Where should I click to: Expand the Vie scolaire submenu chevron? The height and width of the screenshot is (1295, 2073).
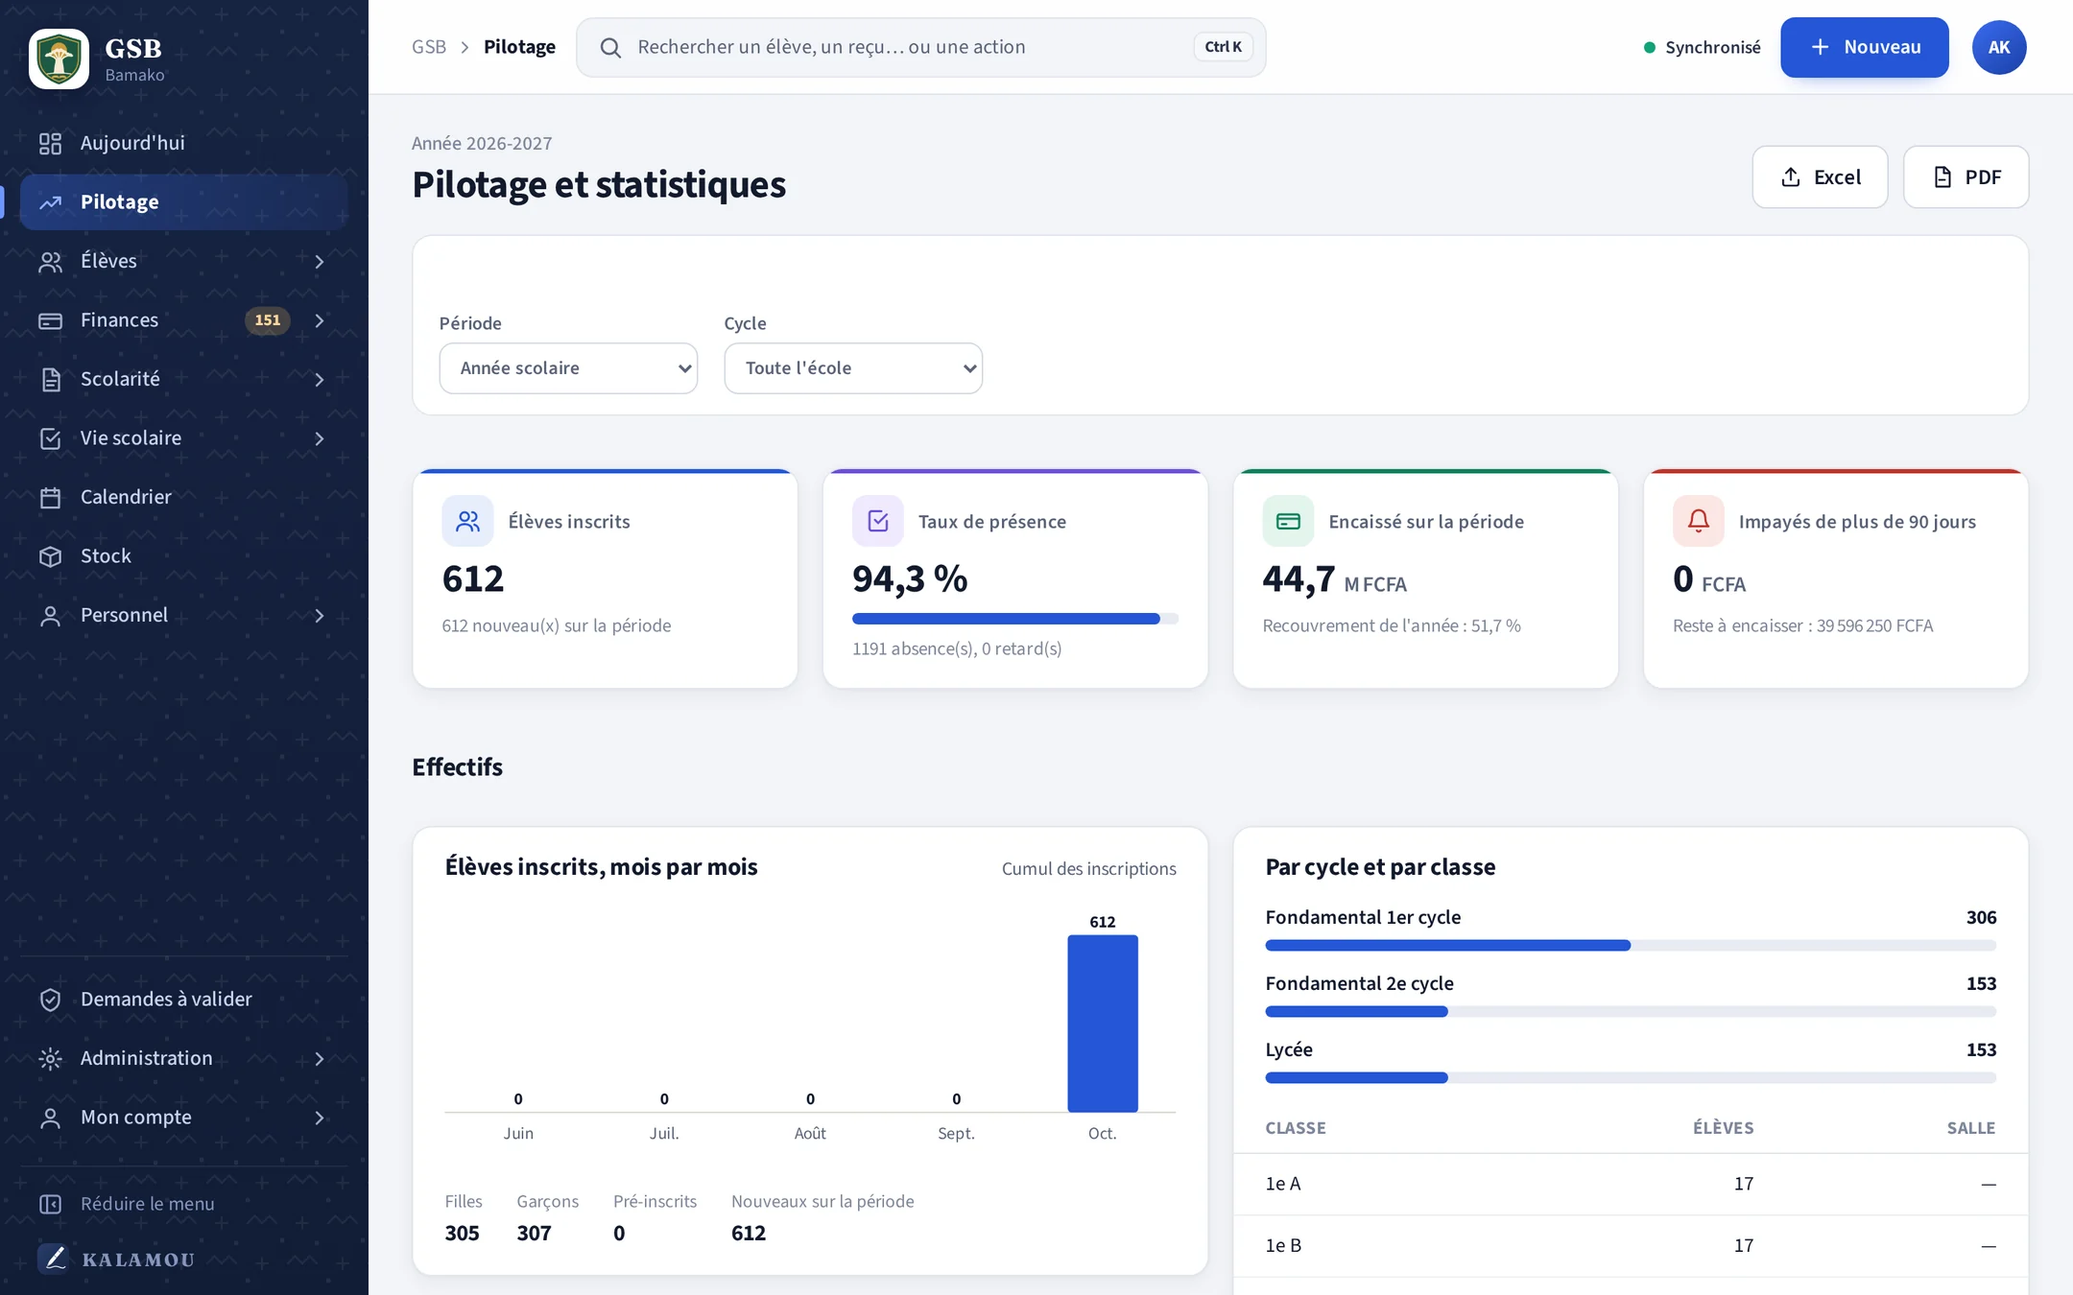pos(320,438)
